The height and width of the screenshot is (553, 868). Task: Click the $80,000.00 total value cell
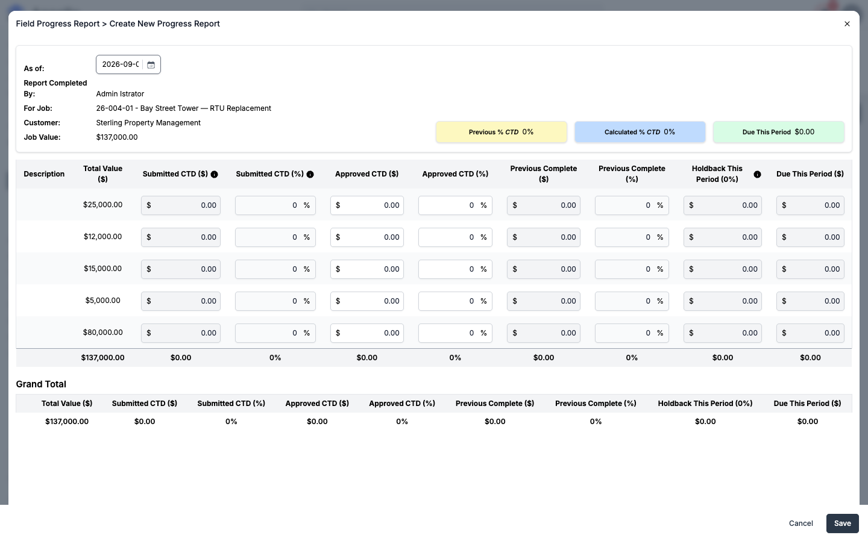(x=103, y=333)
